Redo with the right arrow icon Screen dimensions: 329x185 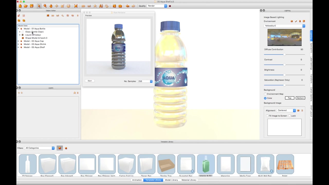(133, 6)
